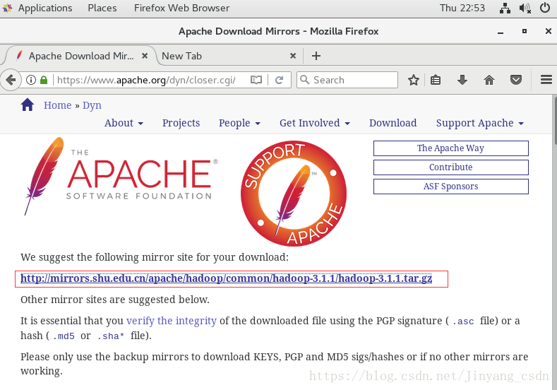Bookmark this page with the star icon
Screen dimensions: 557x390
click(x=414, y=80)
